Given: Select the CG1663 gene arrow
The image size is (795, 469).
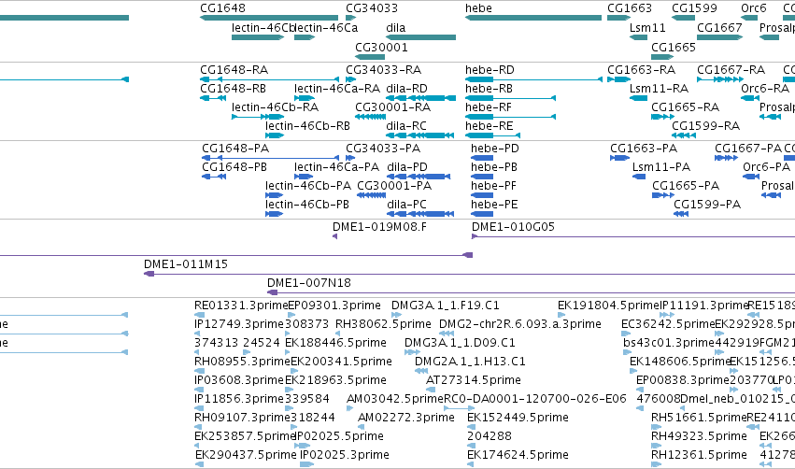Looking at the screenshot, I should pyautogui.click(x=618, y=18).
